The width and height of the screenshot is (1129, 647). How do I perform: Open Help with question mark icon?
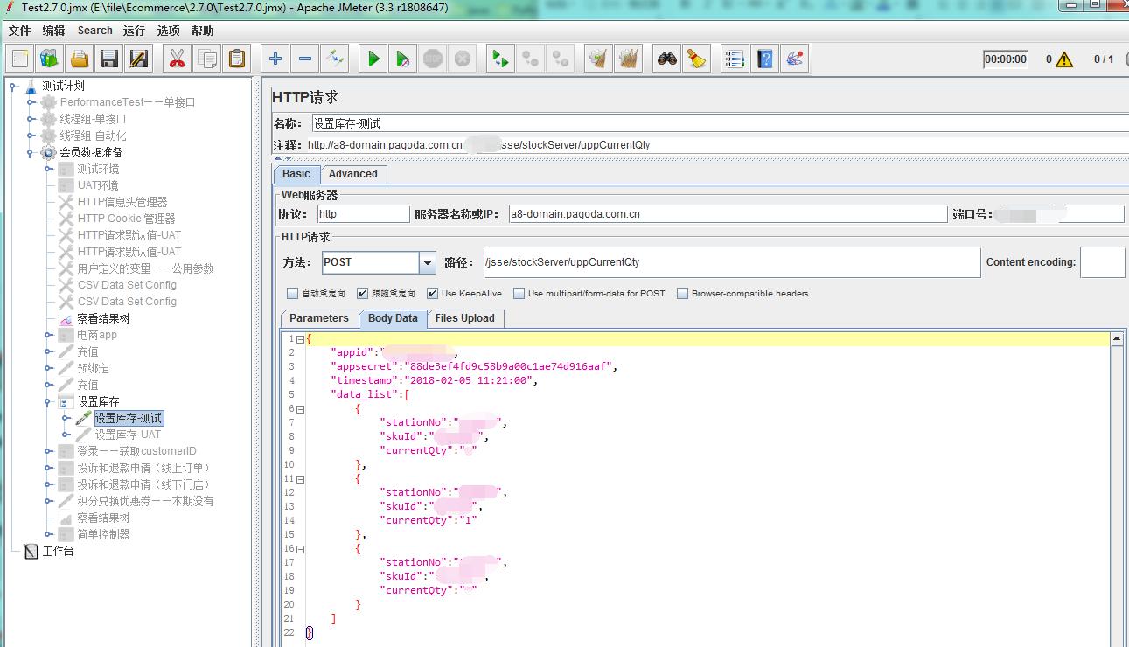[x=765, y=59]
